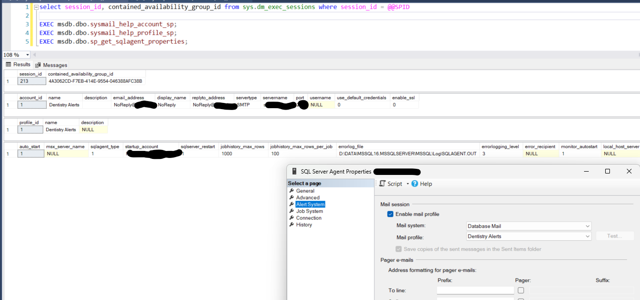640x300 pixels.
Task: Click contained_availability_group_id value 4A3062CD-F7EB-414E-9554-046388AFC38B
Action: [x=95, y=81]
